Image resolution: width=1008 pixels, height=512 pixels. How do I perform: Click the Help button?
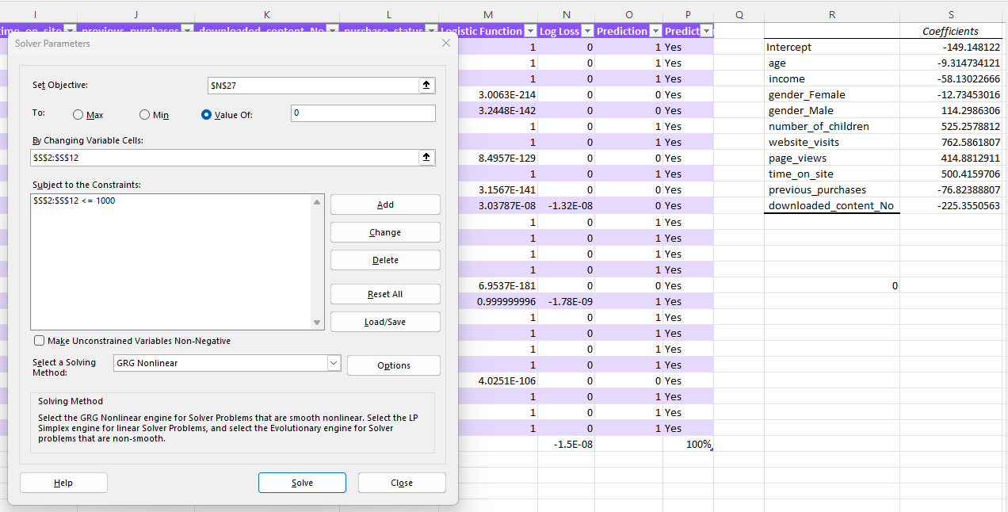pyautogui.click(x=63, y=483)
